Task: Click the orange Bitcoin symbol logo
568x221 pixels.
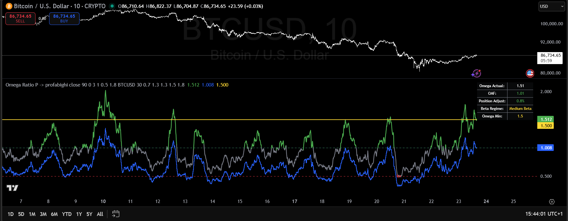Action: [x=9, y=6]
